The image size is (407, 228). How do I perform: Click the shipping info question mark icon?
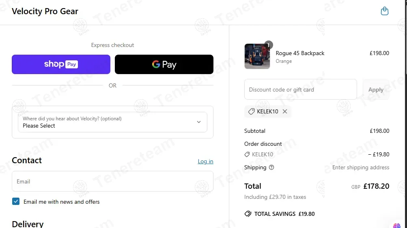coord(271,167)
